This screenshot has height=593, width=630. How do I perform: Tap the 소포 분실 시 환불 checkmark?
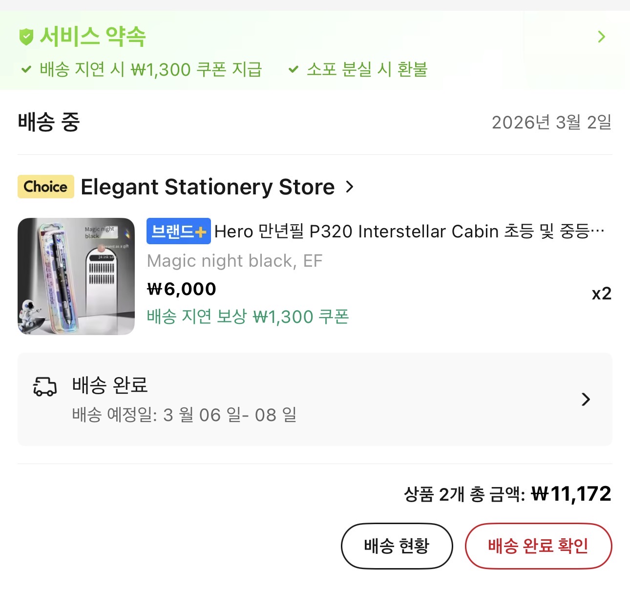point(293,69)
